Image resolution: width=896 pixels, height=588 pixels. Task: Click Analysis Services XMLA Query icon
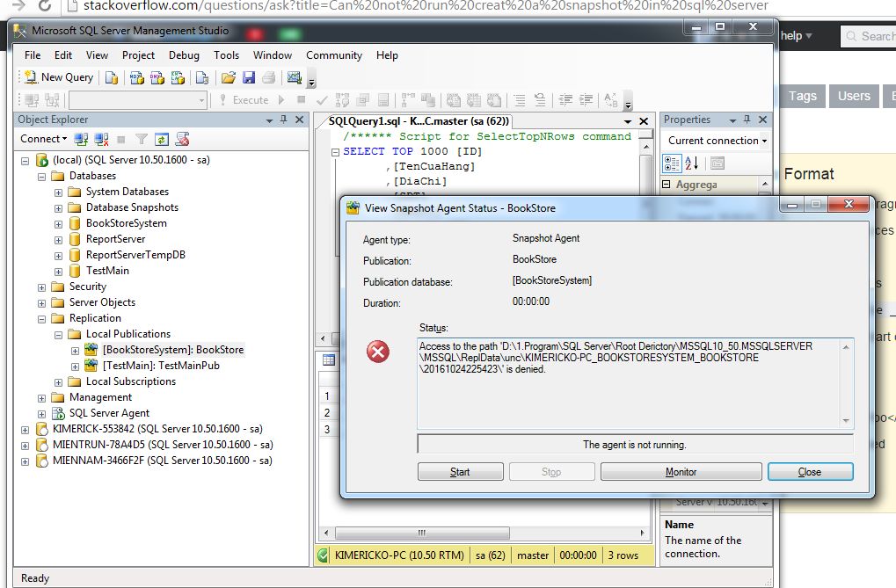point(178,77)
